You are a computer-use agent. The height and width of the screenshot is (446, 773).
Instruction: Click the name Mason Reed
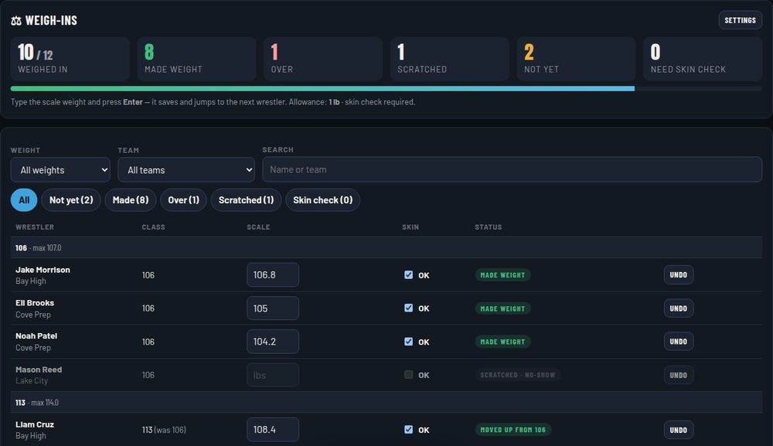(39, 369)
